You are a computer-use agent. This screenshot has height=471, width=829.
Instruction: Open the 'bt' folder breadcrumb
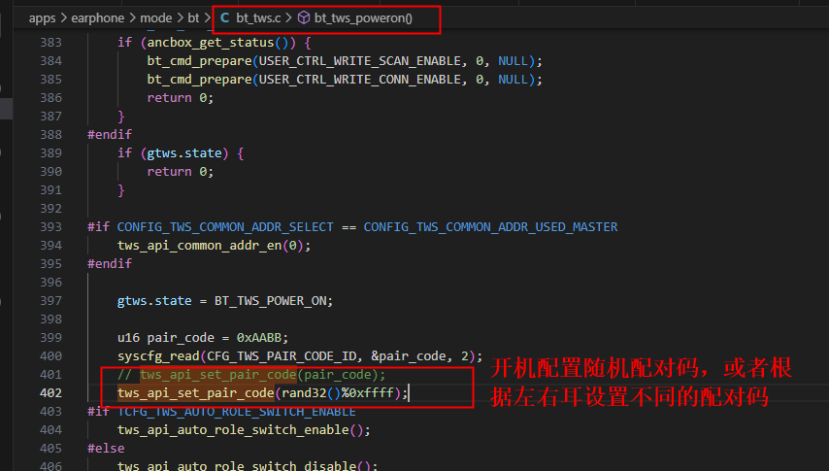click(193, 18)
